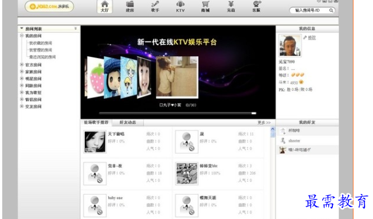Expand the 情侣房间 tree node

point(22,99)
